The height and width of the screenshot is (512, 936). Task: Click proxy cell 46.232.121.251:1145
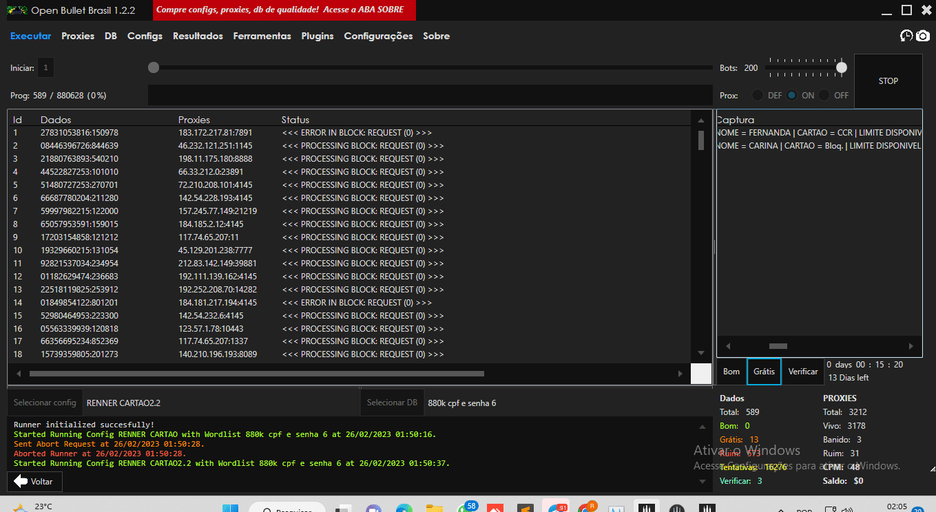(x=215, y=146)
